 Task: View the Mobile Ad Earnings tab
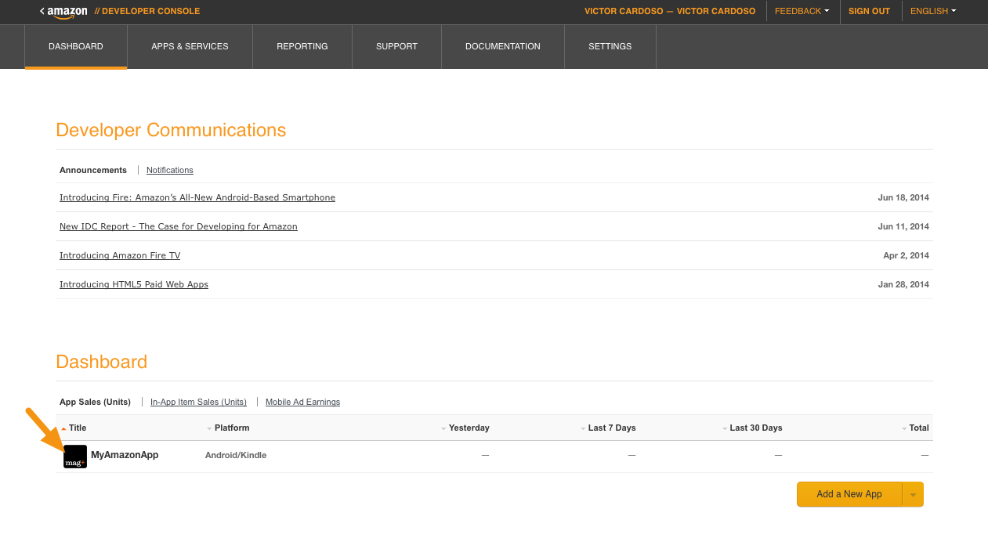click(303, 402)
